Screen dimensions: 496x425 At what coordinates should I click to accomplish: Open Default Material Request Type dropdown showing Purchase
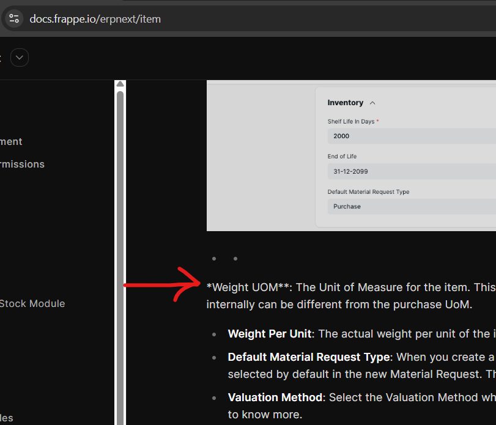click(410, 207)
